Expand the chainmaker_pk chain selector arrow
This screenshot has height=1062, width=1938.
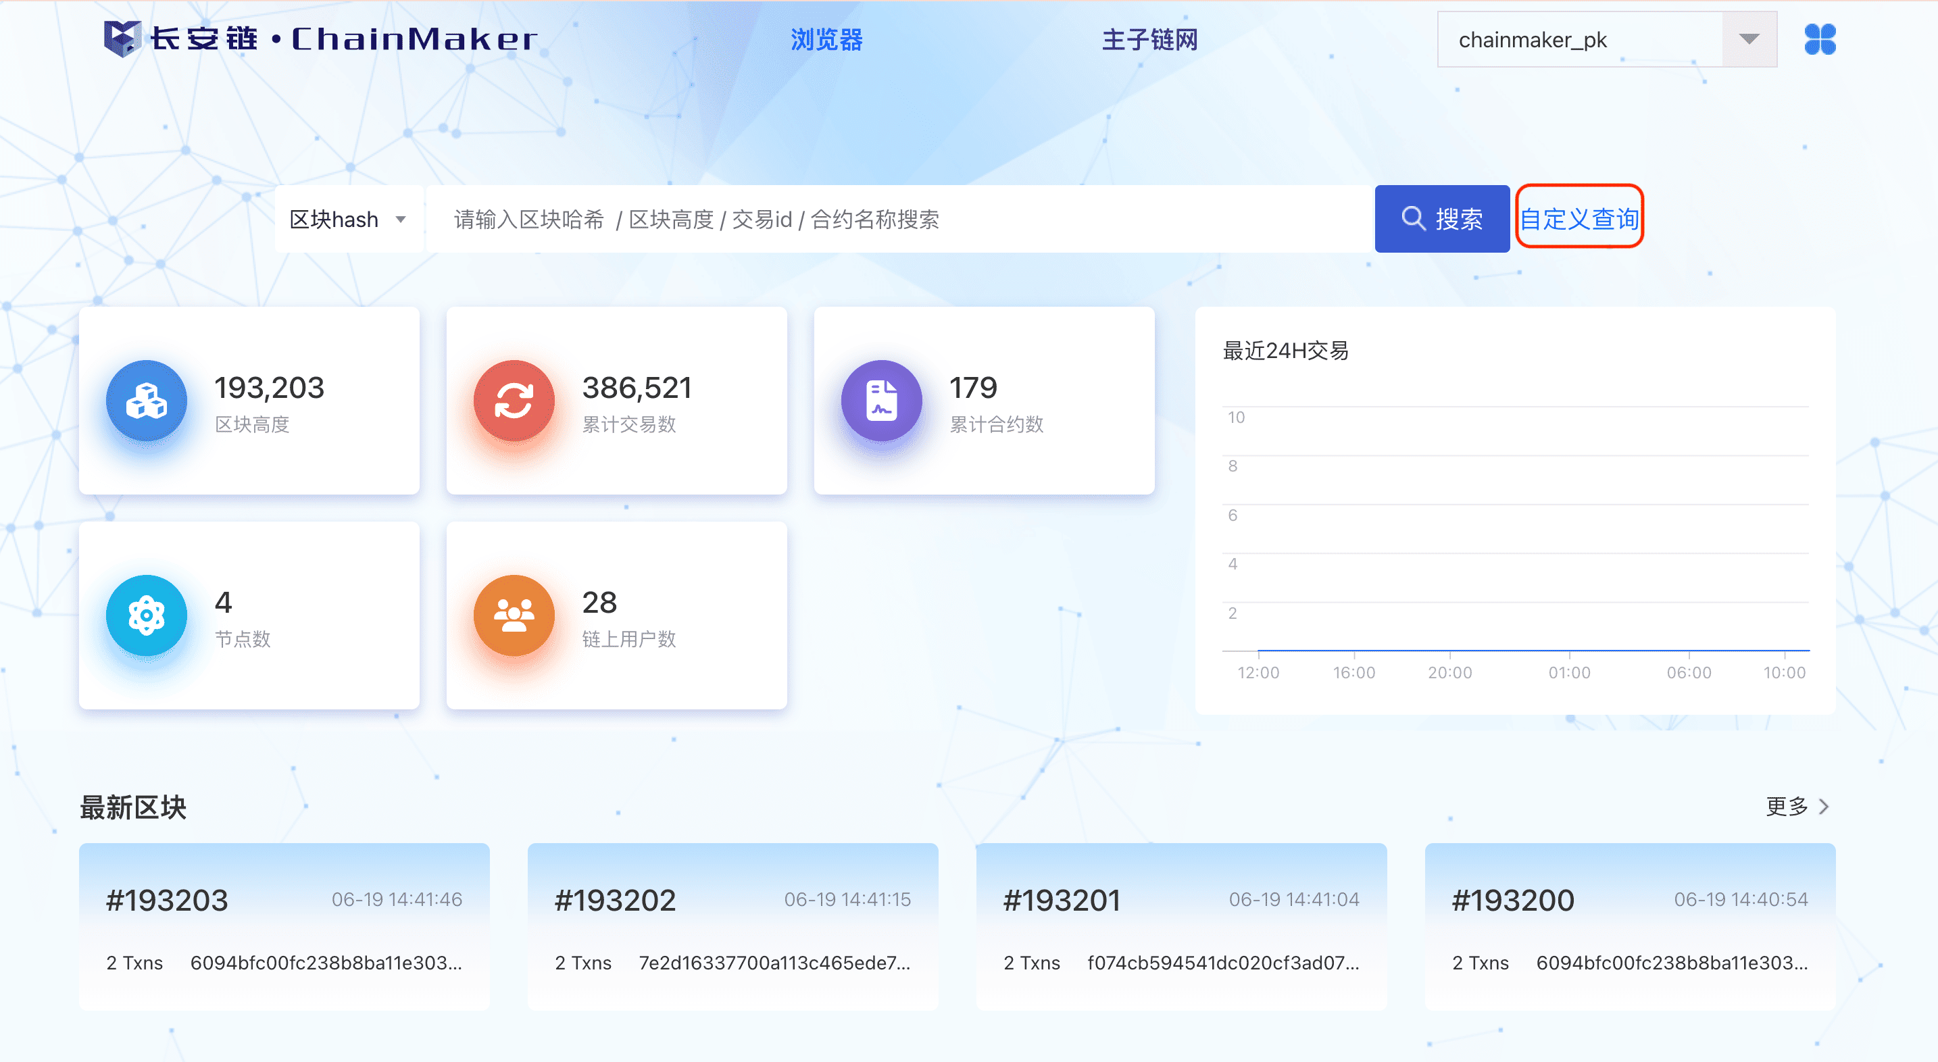pyautogui.click(x=1748, y=39)
